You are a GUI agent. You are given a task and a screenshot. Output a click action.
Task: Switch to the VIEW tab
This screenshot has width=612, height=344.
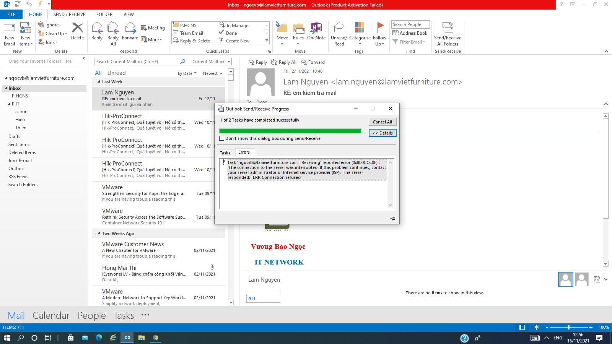tap(129, 14)
